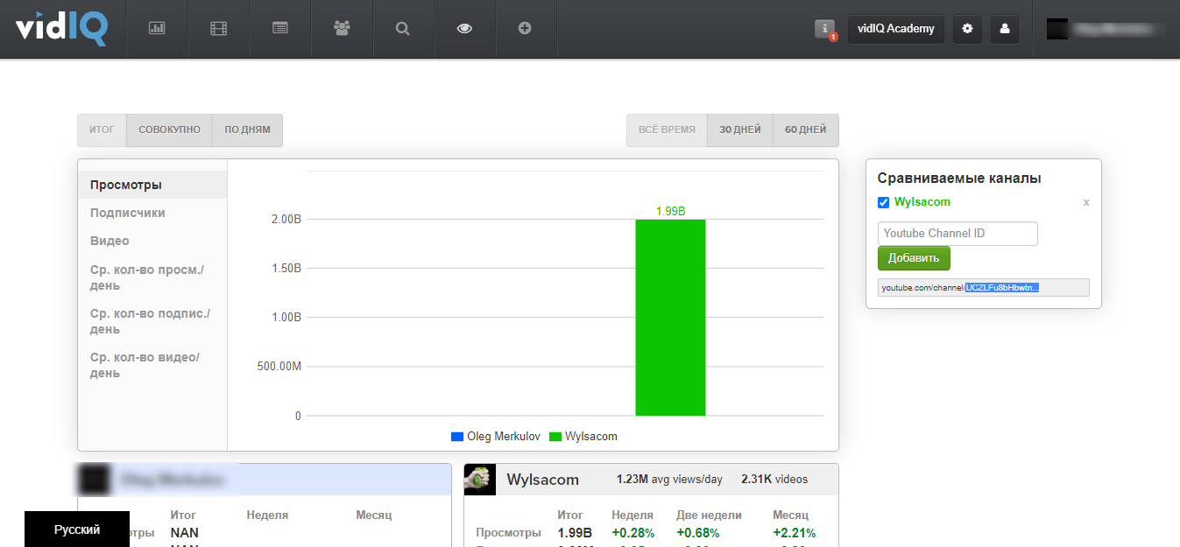This screenshot has width=1180, height=547.
Task: Select Просмотры metric
Action: tap(152, 185)
